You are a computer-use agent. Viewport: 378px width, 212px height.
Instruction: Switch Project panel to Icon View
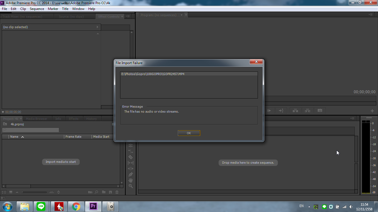coord(11,192)
